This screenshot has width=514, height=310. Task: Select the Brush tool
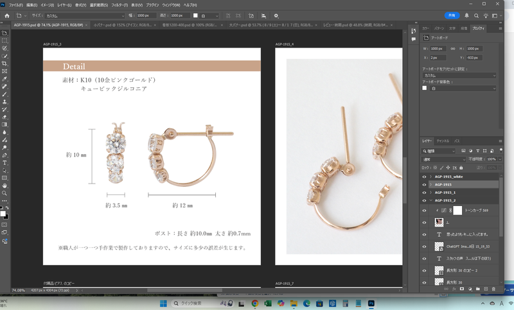pos(4,94)
